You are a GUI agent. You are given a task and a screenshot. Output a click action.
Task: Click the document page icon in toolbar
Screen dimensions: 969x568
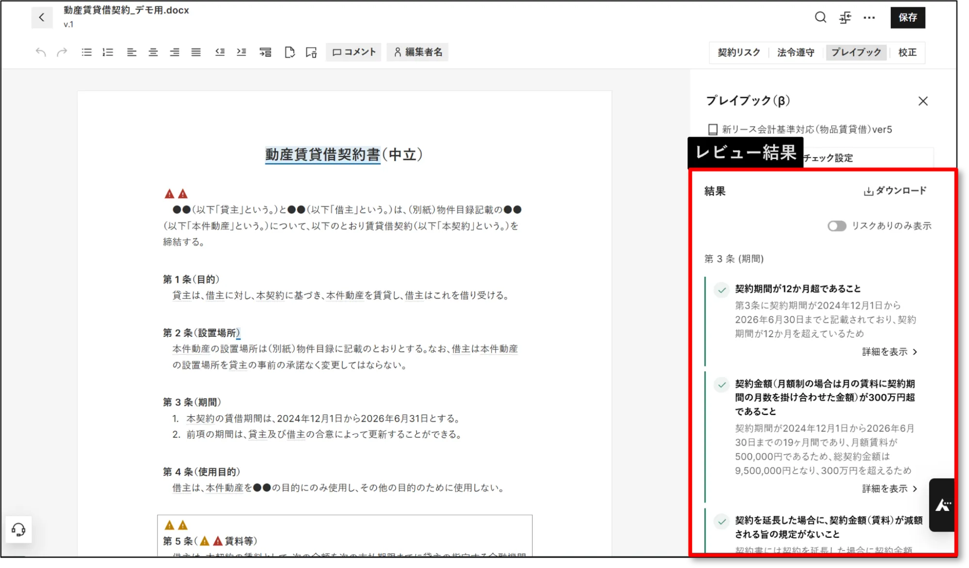289,52
